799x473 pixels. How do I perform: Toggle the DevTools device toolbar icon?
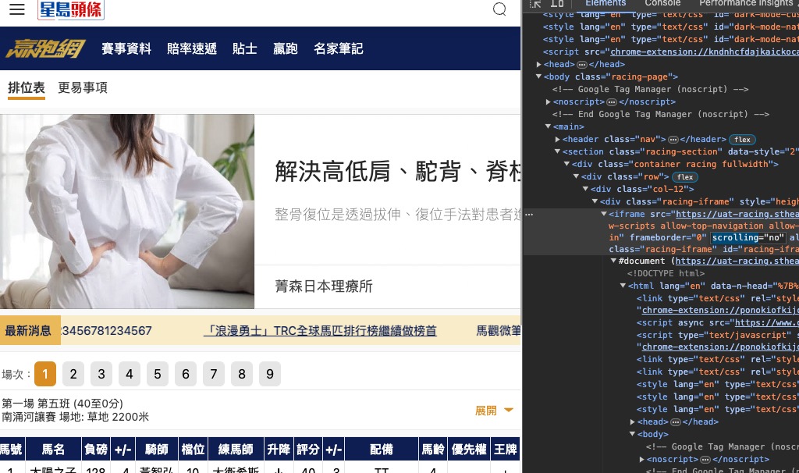pos(557,4)
